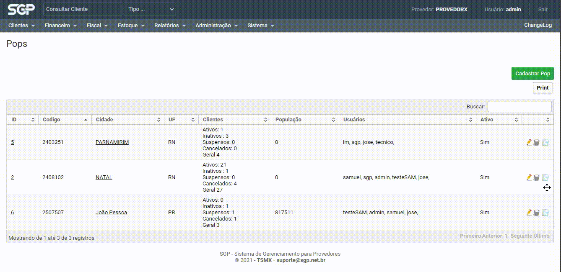Click the suporte@sgp.net.br email link
This screenshot has width=561, height=272.
(301, 260)
